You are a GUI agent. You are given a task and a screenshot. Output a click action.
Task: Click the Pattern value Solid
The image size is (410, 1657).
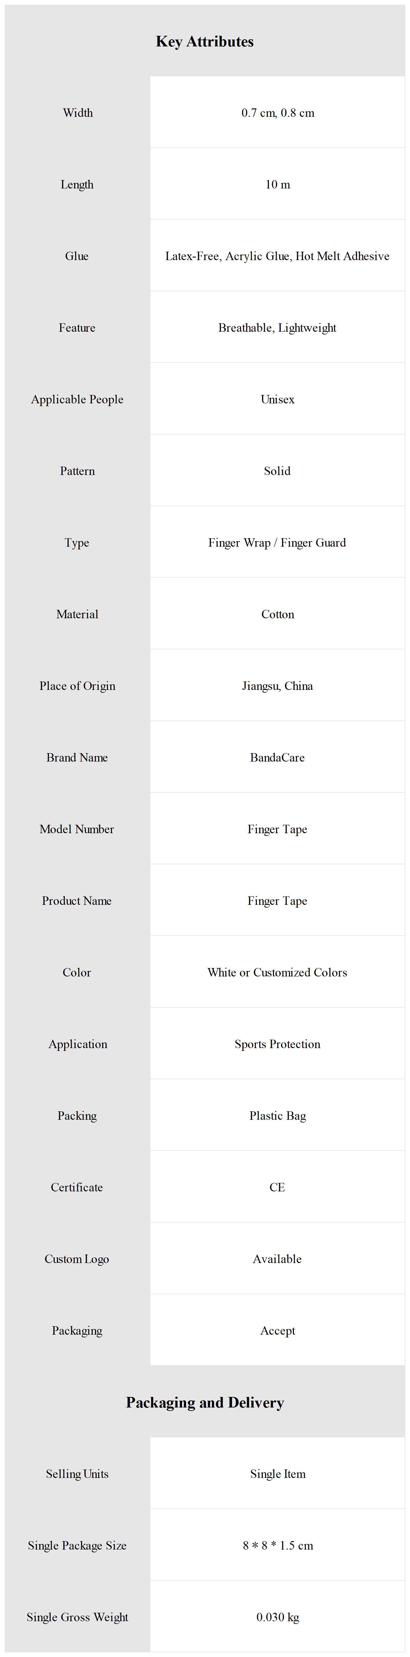click(x=277, y=472)
